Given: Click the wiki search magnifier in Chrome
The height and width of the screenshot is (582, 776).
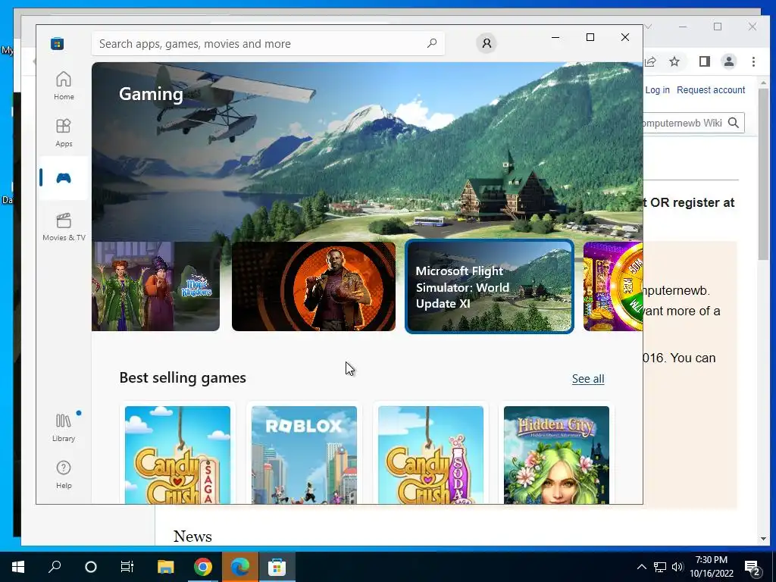Looking at the screenshot, I should (734, 123).
